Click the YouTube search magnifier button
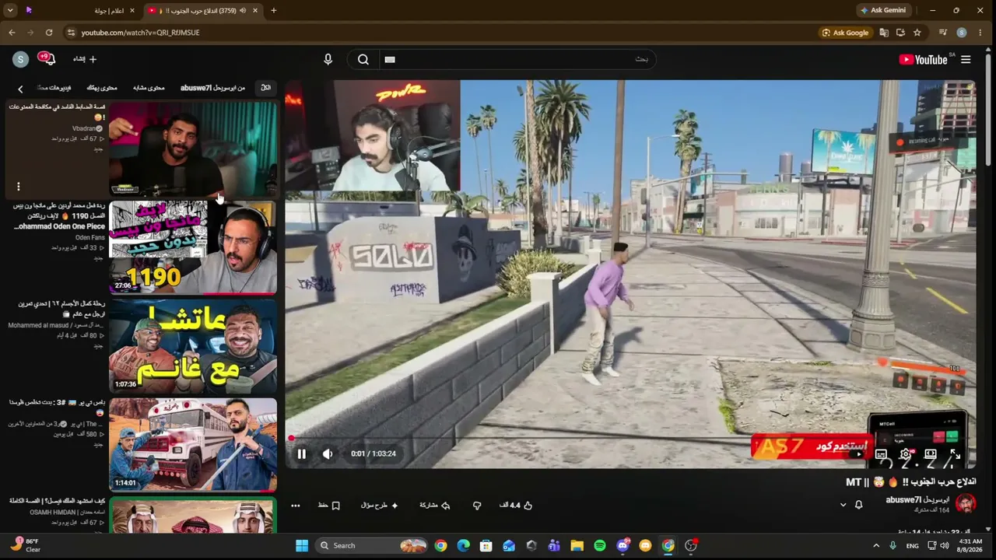The width and height of the screenshot is (996, 560). (x=363, y=59)
